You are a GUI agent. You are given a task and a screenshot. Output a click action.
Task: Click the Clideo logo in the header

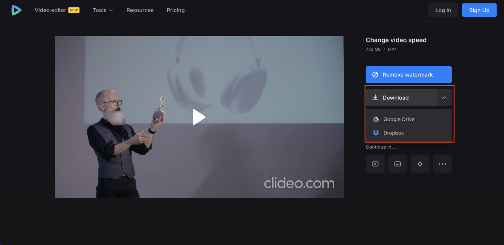(17, 10)
